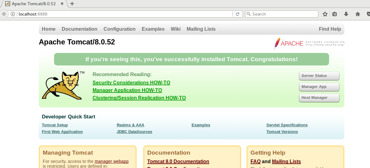Viewport: 370px width, 168px height.
Task: Open Mailing Lists in the nav bar
Action: (x=201, y=29)
